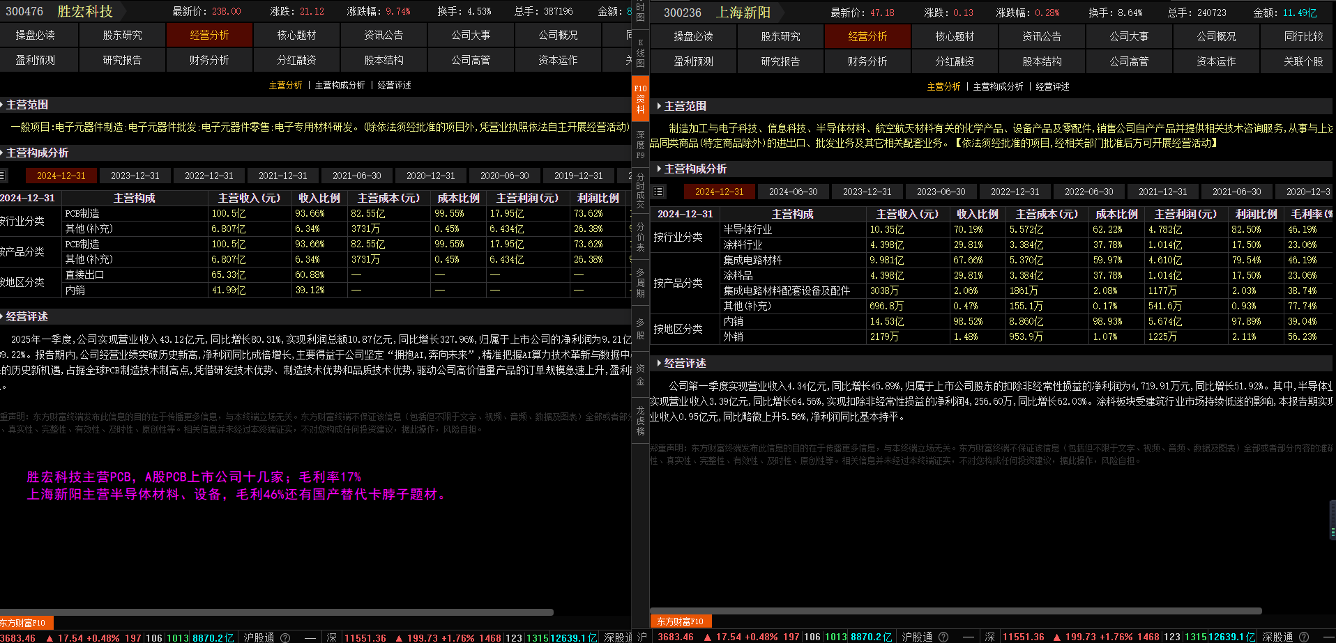Open 资讯公告 in 胜宏科技 window
The width and height of the screenshot is (1336, 643).
pyautogui.click(x=384, y=35)
